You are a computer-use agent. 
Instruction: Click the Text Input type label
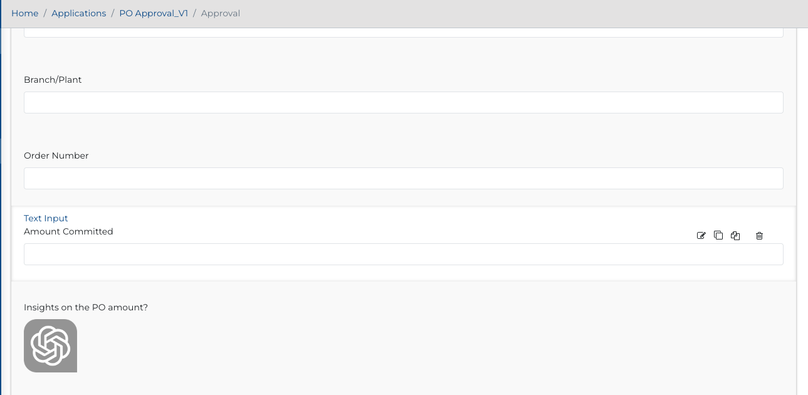click(x=46, y=218)
